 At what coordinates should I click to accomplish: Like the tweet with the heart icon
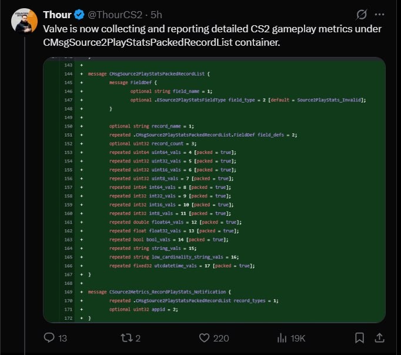(204, 337)
